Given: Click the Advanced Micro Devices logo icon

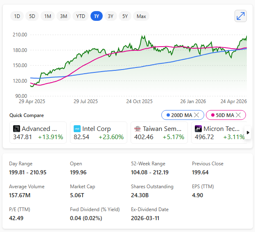Looking at the screenshot, I should click(16, 128).
